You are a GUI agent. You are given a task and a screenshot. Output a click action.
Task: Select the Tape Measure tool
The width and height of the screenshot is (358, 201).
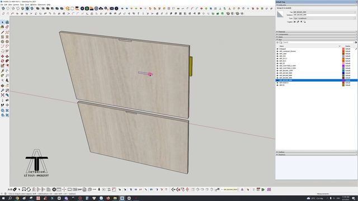click(2, 71)
